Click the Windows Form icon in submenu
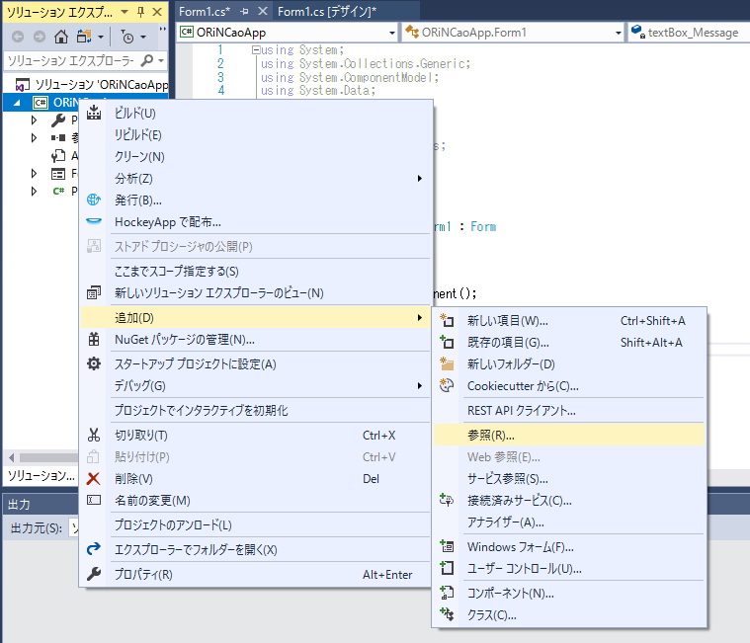This screenshot has width=750, height=643. [x=447, y=546]
